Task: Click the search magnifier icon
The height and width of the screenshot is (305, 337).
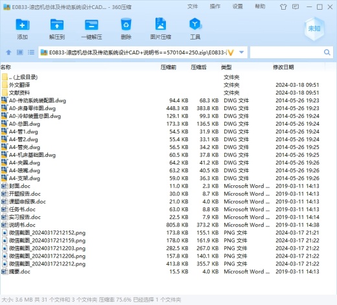Action: click(327, 52)
